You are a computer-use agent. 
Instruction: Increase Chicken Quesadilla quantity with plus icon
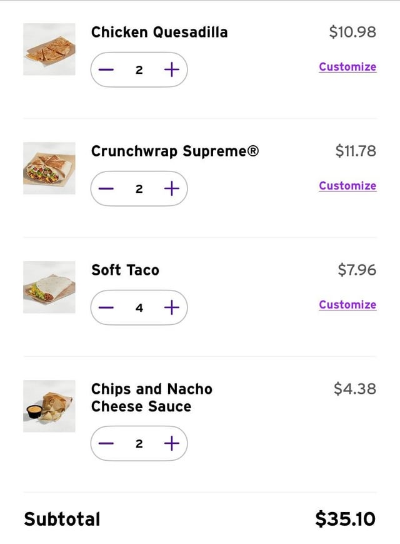click(x=171, y=69)
